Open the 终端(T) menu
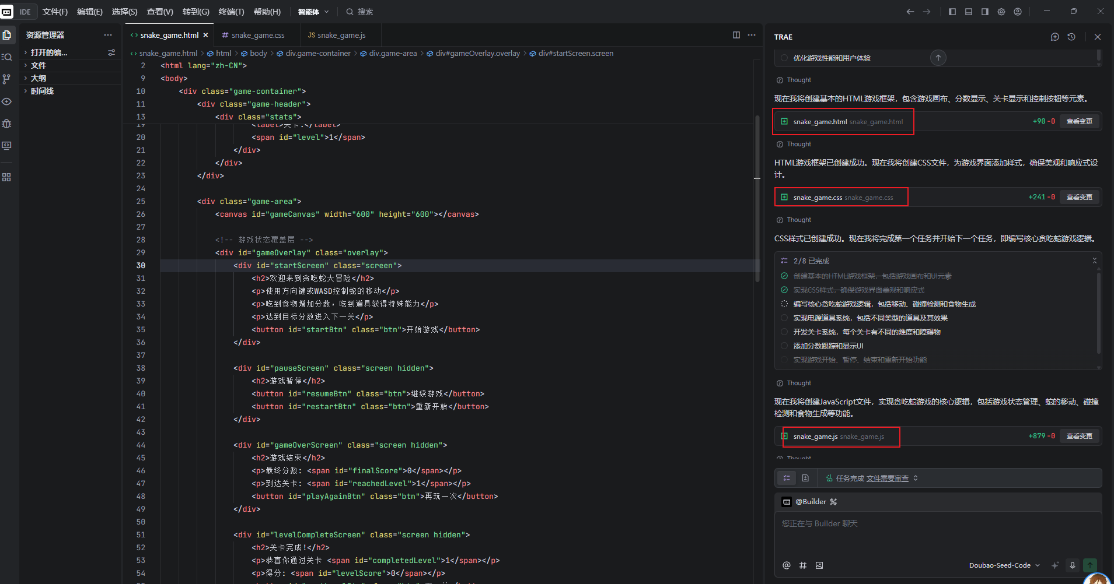 [231, 12]
